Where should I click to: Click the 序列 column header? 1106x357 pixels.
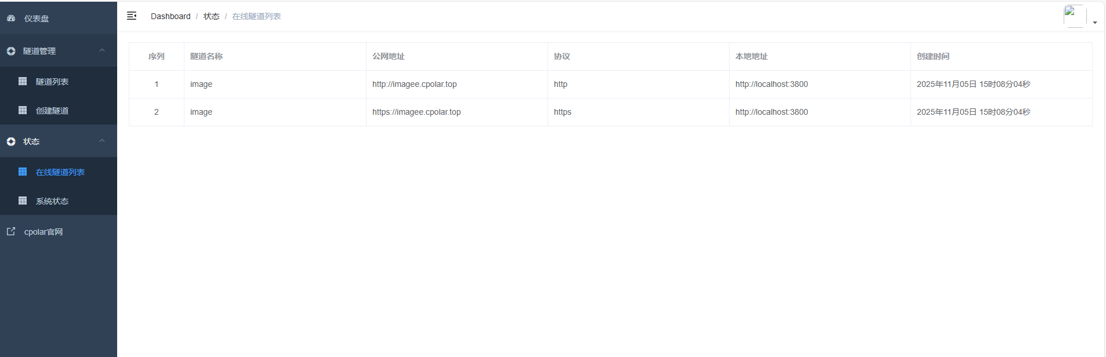pyautogui.click(x=157, y=56)
